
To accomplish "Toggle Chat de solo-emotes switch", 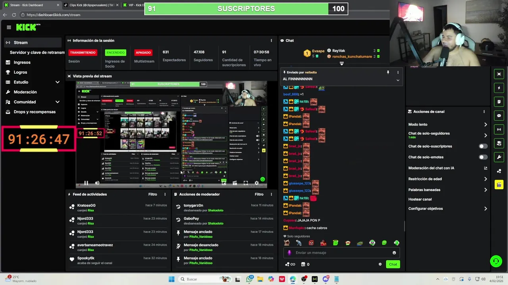I will pyautogui.click(x=483, y=157).
